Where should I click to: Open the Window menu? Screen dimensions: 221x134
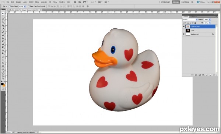point(62,2)
